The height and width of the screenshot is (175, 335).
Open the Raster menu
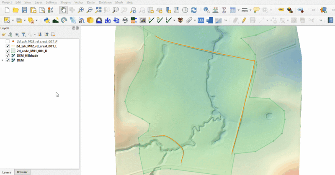pyautogui.click(x=91, y=3)
